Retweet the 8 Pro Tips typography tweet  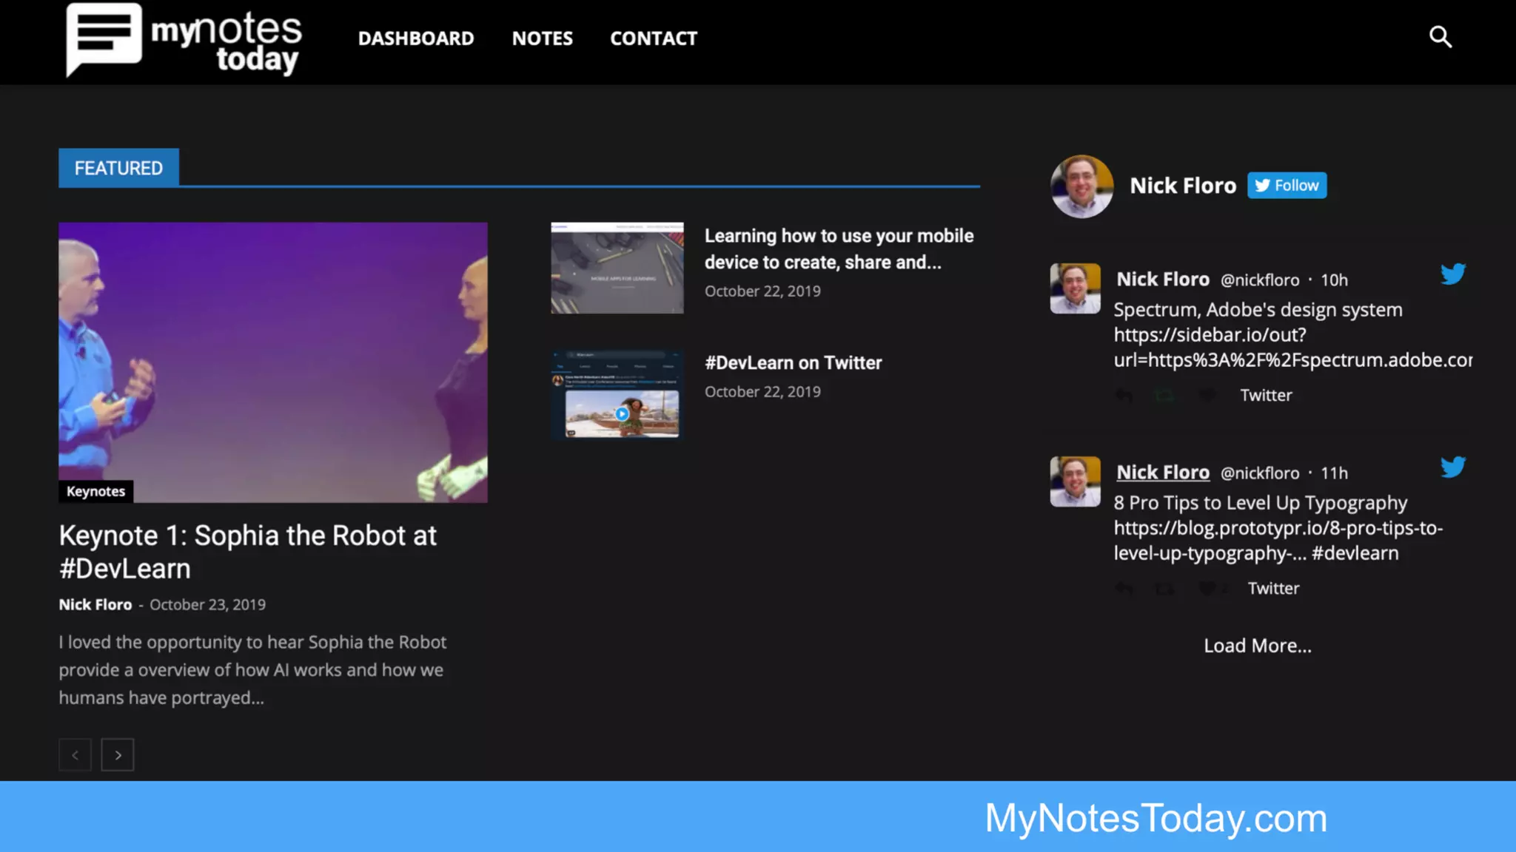[x=1164, y=589]
